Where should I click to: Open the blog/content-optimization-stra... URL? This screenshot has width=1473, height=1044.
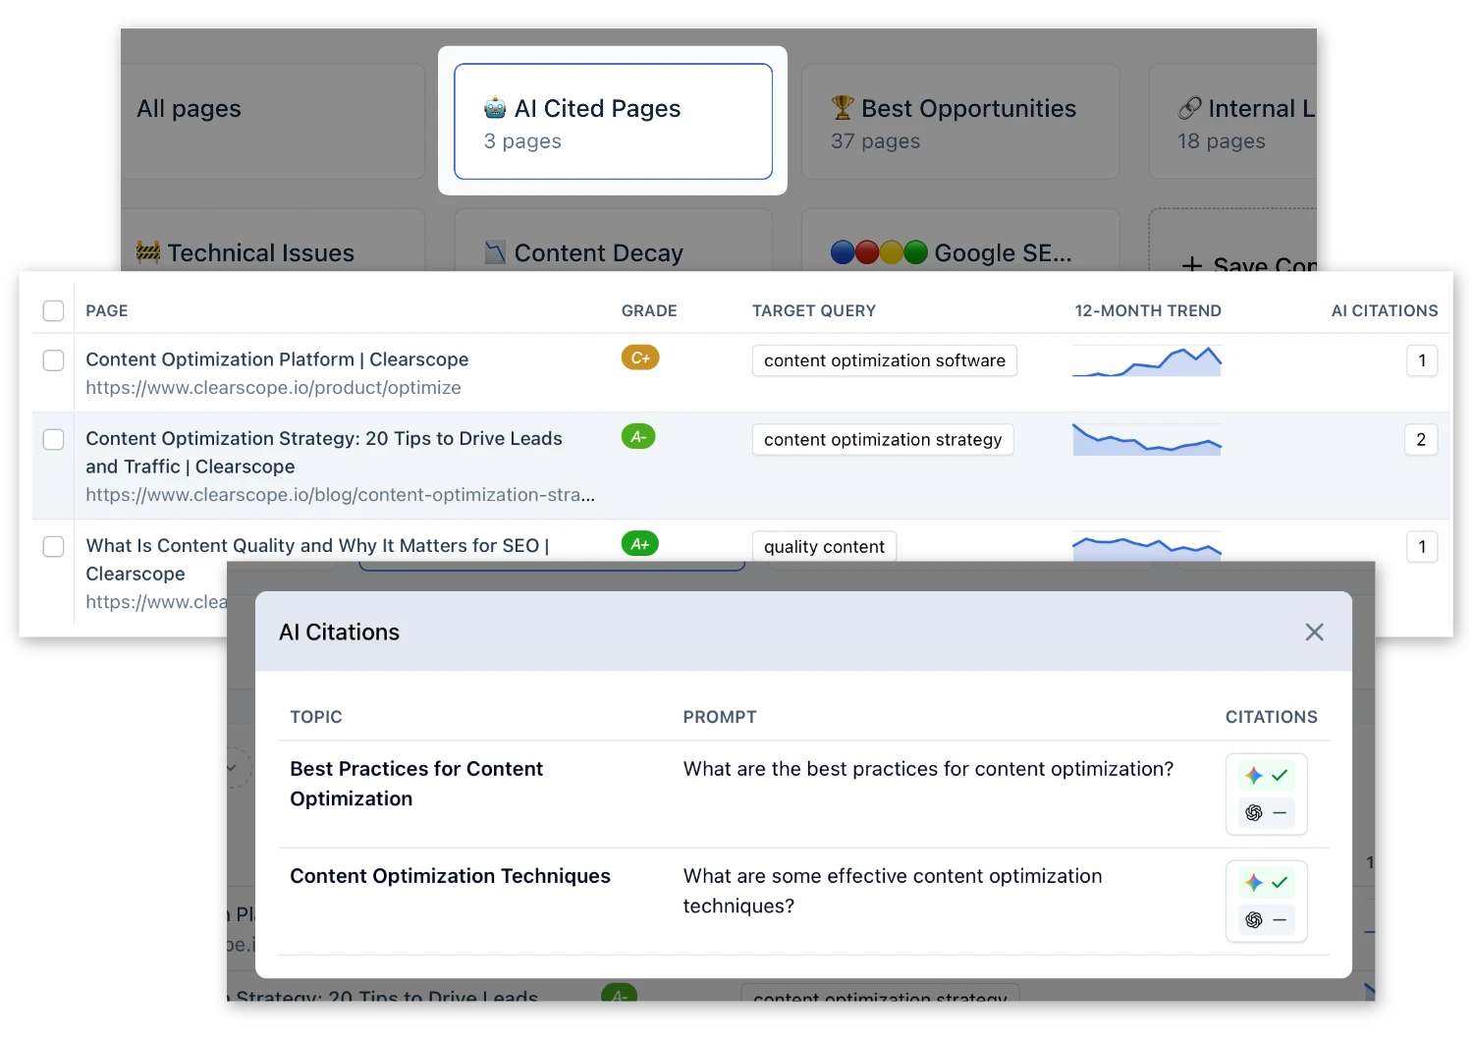click(x=340, y=494)
